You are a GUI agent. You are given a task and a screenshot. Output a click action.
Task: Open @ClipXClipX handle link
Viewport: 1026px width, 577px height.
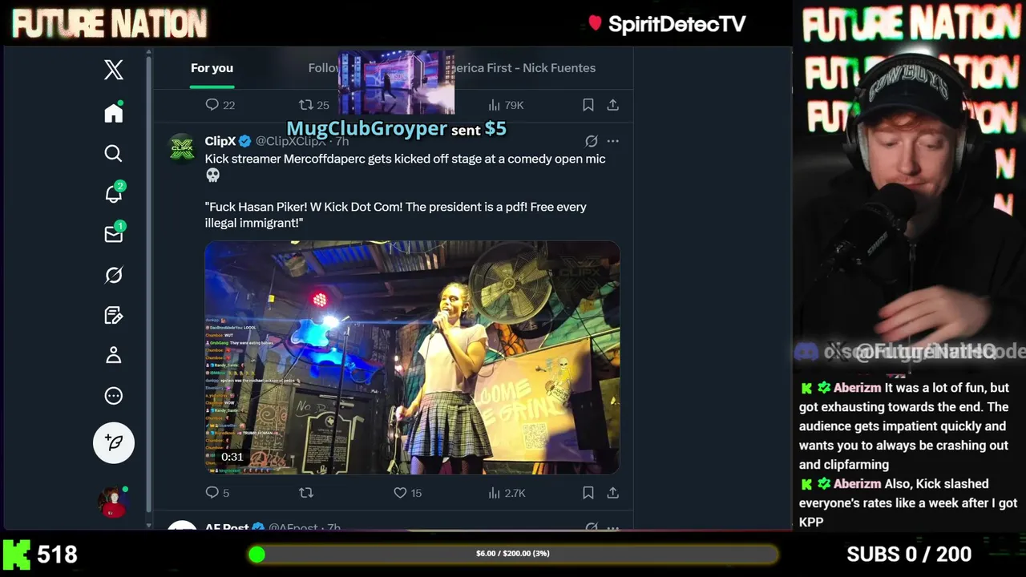(291, 141)
